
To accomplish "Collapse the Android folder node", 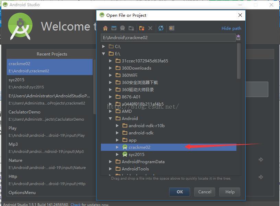I will point(110,119).
